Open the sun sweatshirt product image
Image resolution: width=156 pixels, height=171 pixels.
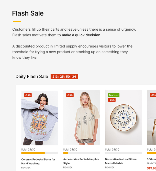point(39,120)
